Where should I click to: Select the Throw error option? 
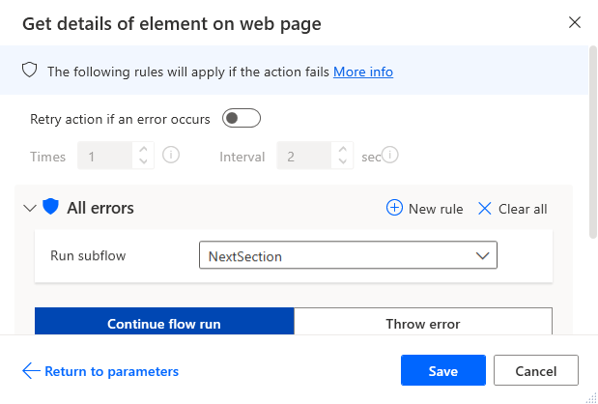pyautogui.click(x=422, y=324)
